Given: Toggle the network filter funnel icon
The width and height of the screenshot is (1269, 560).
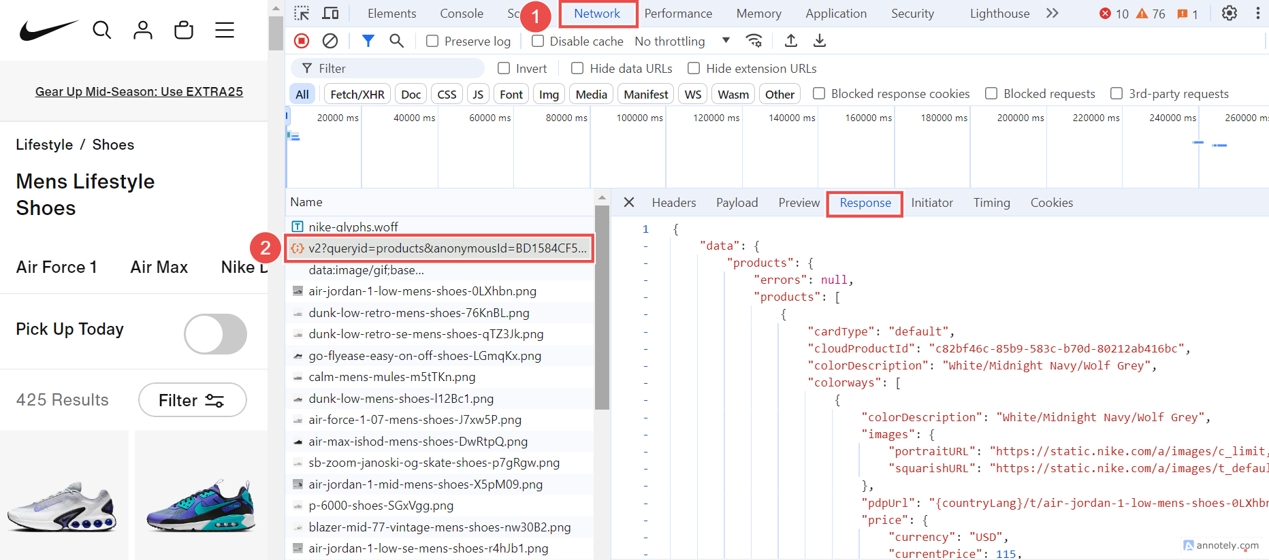Looking at the screenshot, I should [x=368, y=41].
